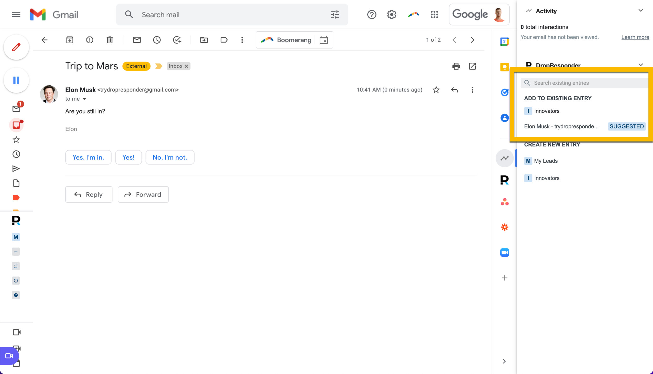
Task: Click the Learn more link
Action: (635, 37)
